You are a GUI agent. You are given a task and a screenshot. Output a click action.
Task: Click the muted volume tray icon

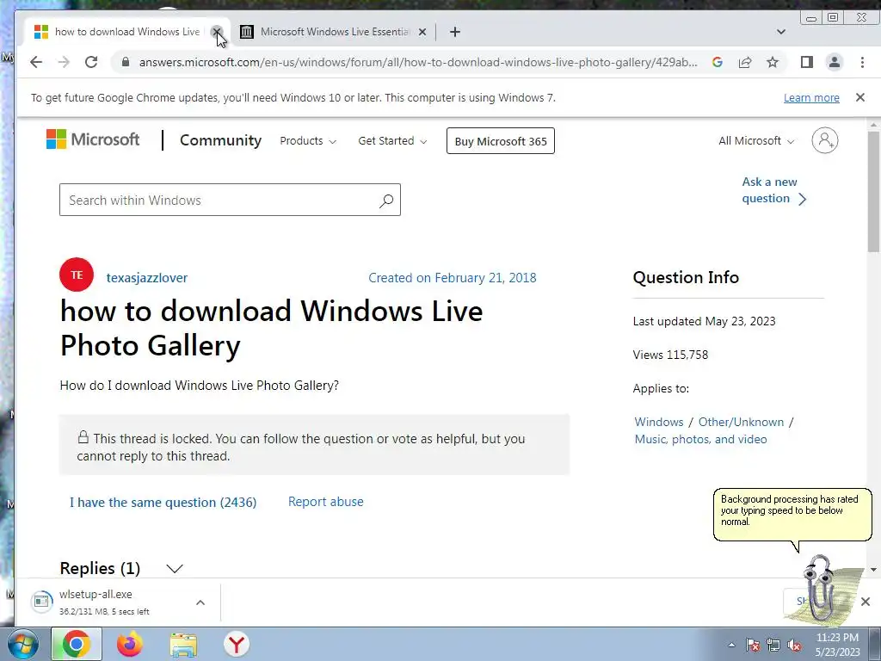point(794,646)
